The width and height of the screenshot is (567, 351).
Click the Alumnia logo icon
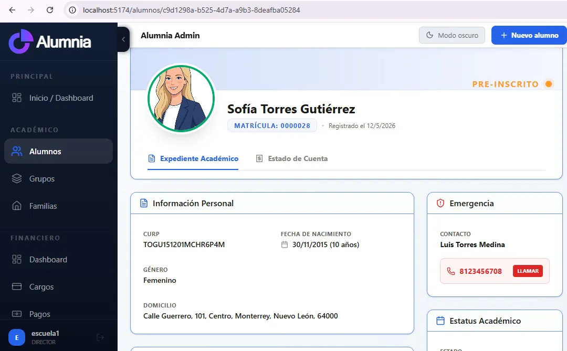(21, 41)
